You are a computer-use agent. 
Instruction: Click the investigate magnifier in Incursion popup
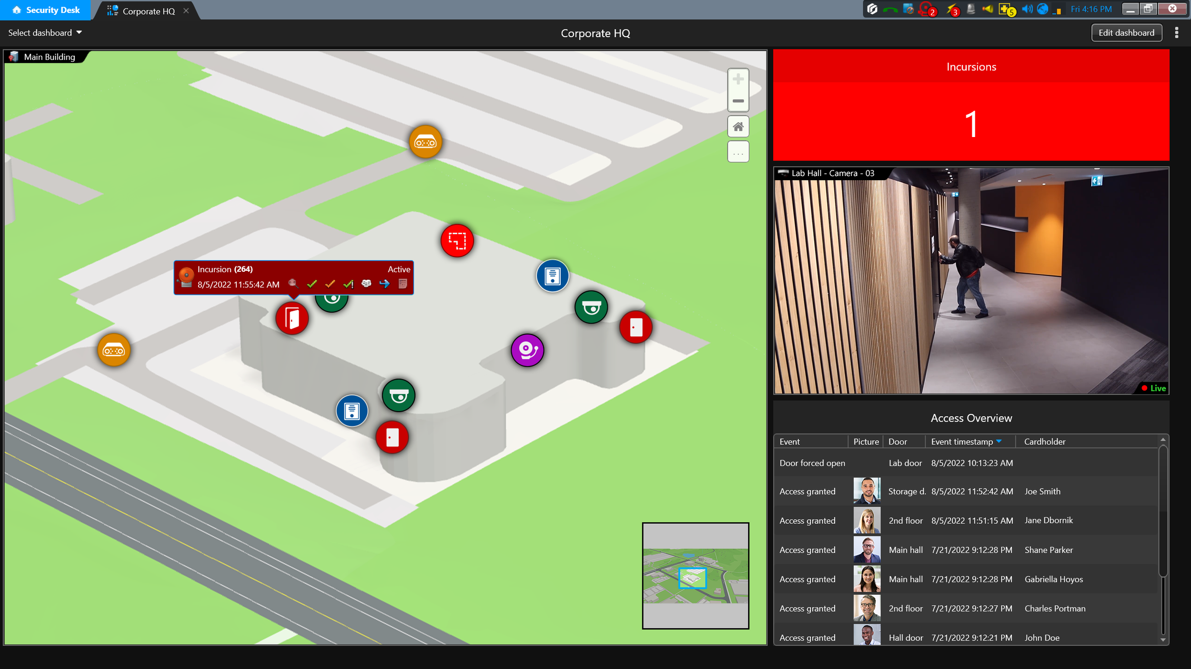click(x=293, y=284)
